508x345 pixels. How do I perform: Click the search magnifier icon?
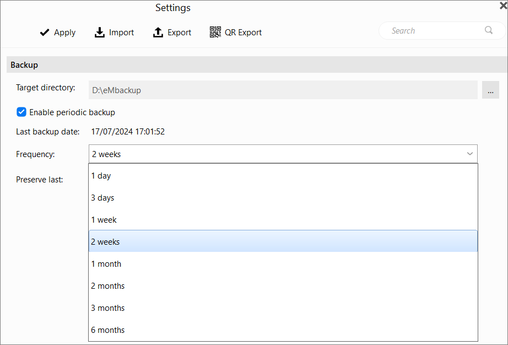coord(489,30)
